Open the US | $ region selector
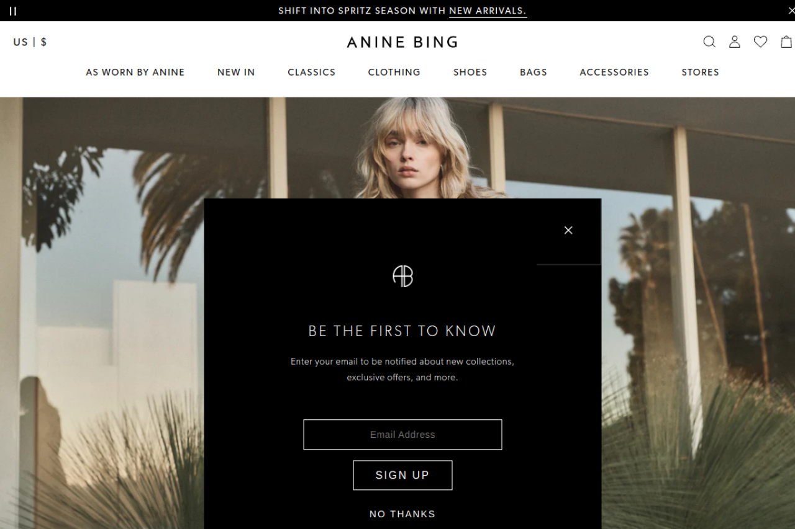795x529 pixels. point(30,42)
